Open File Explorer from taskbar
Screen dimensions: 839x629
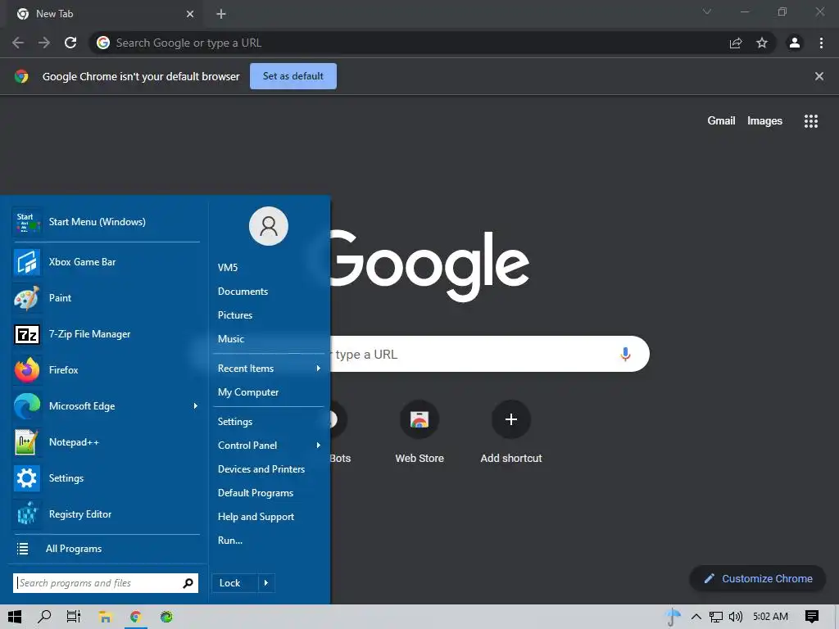(x=105, y=617)
